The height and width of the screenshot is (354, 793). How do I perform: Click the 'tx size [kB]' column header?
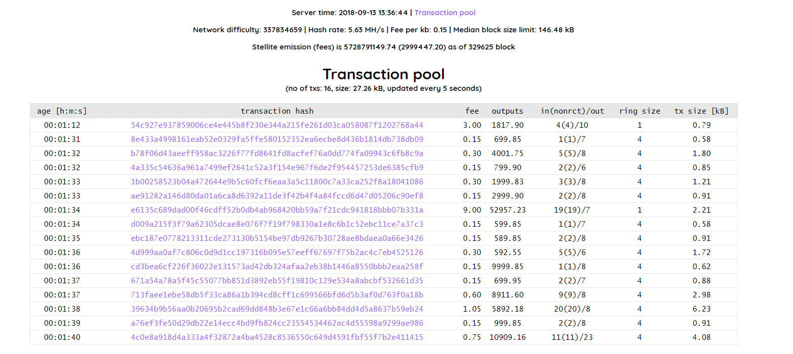[x=701, y=111]
